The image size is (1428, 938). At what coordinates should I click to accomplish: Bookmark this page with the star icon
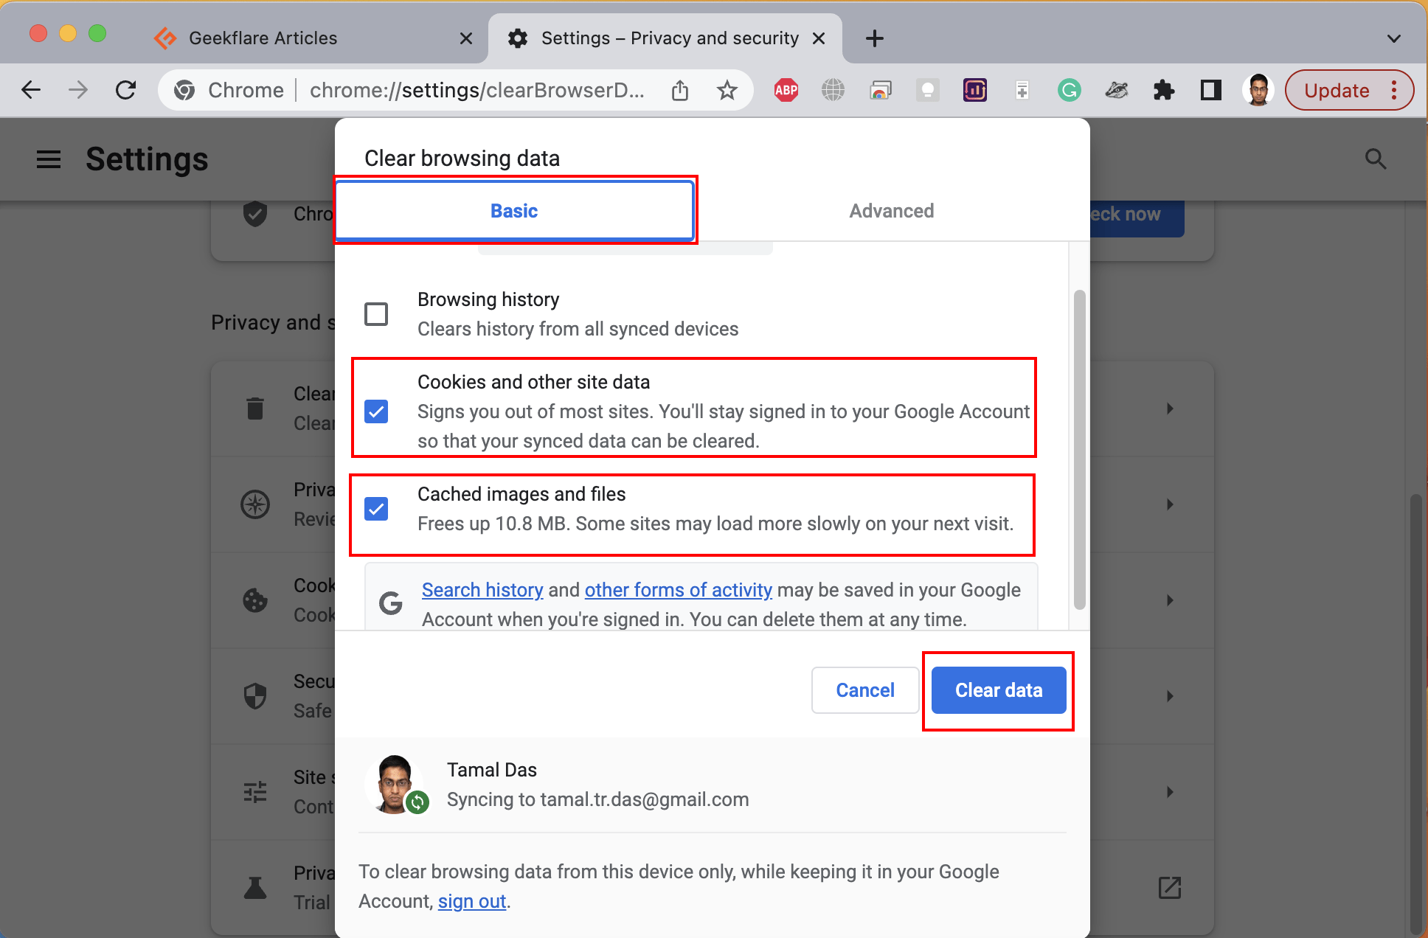727,90
